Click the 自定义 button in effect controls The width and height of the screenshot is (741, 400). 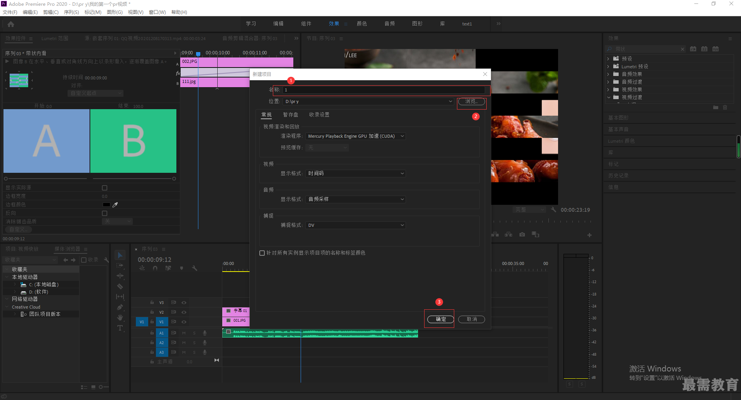click(18, 230)
